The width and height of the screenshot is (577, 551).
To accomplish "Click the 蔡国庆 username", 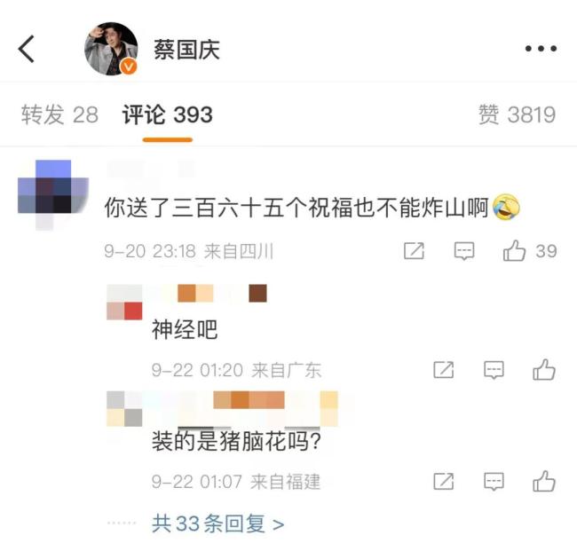I will (186, 50).
